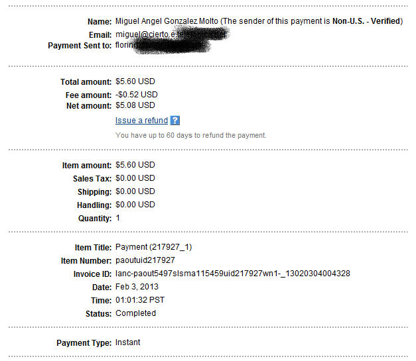Image resolution: width=416 pixels, height=361 pixels.
Task: Click the Invoice ID string
Action: pyautogui.click(x=232, y=274)
